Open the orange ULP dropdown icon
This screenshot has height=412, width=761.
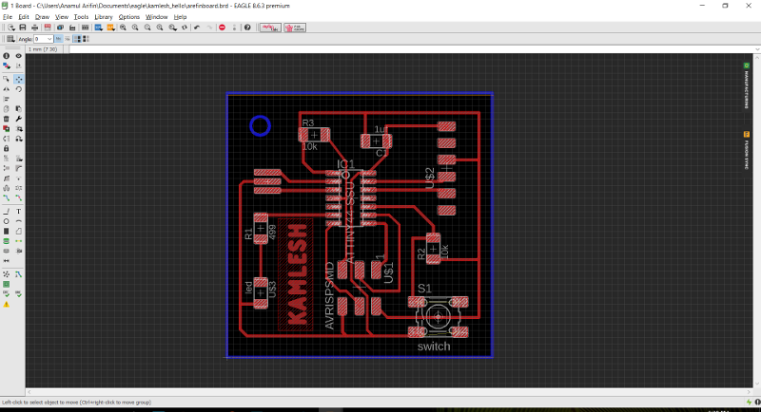[110, 28]
